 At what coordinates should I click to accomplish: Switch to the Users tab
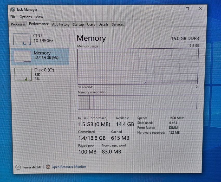click(x=91, y=24)
